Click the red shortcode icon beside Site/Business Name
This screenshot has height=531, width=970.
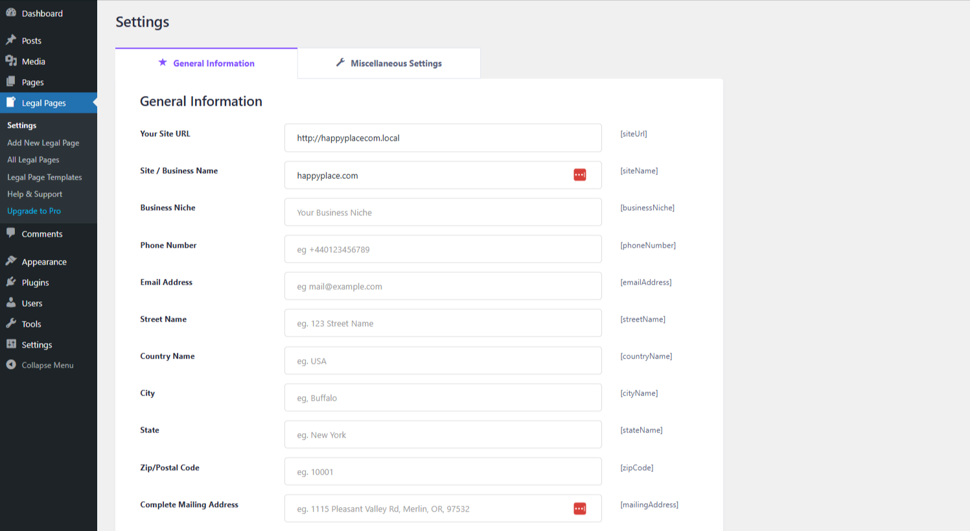pos(579,174)
